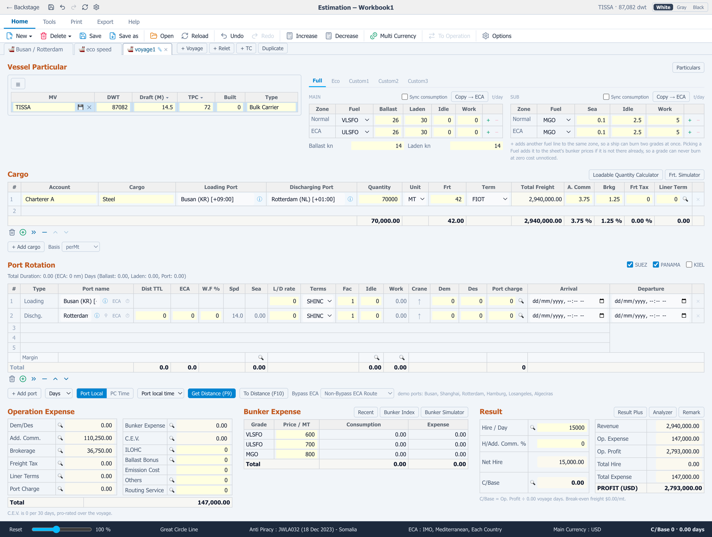The height and width of the screenshot is (537, 712).
Task: Open Bypass ECA route dropdown
Action: pos(357,394)
